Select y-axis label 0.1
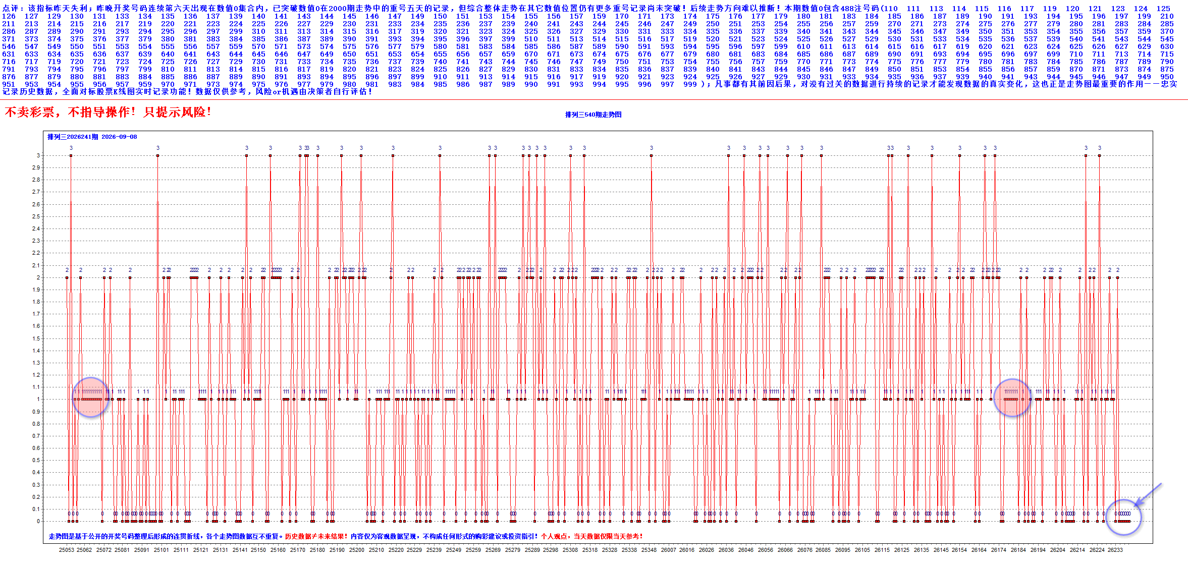This screenshot has width=1188, height=567. 36,509
